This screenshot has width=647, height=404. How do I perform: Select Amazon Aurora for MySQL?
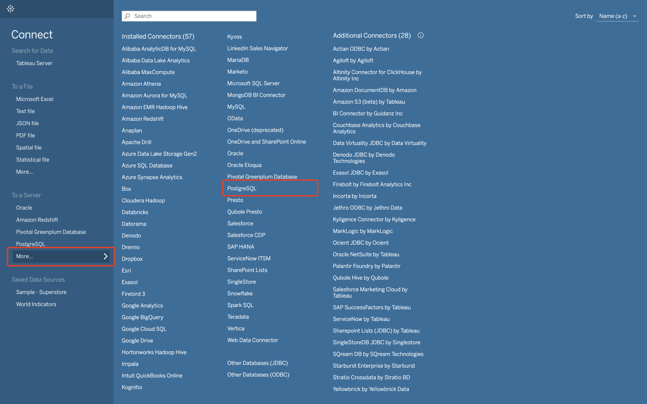coord(154,95)
